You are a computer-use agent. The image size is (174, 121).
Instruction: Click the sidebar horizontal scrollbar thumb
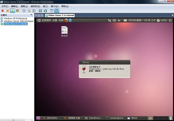click(x=14, y=120)
